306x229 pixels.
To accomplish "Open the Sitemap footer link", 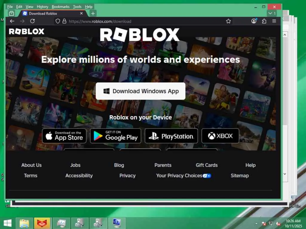I will pyautogui.click(x=240, y=176).
